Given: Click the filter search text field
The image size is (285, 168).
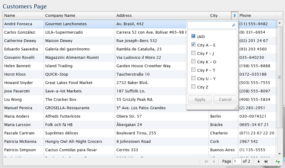Looking at the screenshot, I should [x=209, y=25].
